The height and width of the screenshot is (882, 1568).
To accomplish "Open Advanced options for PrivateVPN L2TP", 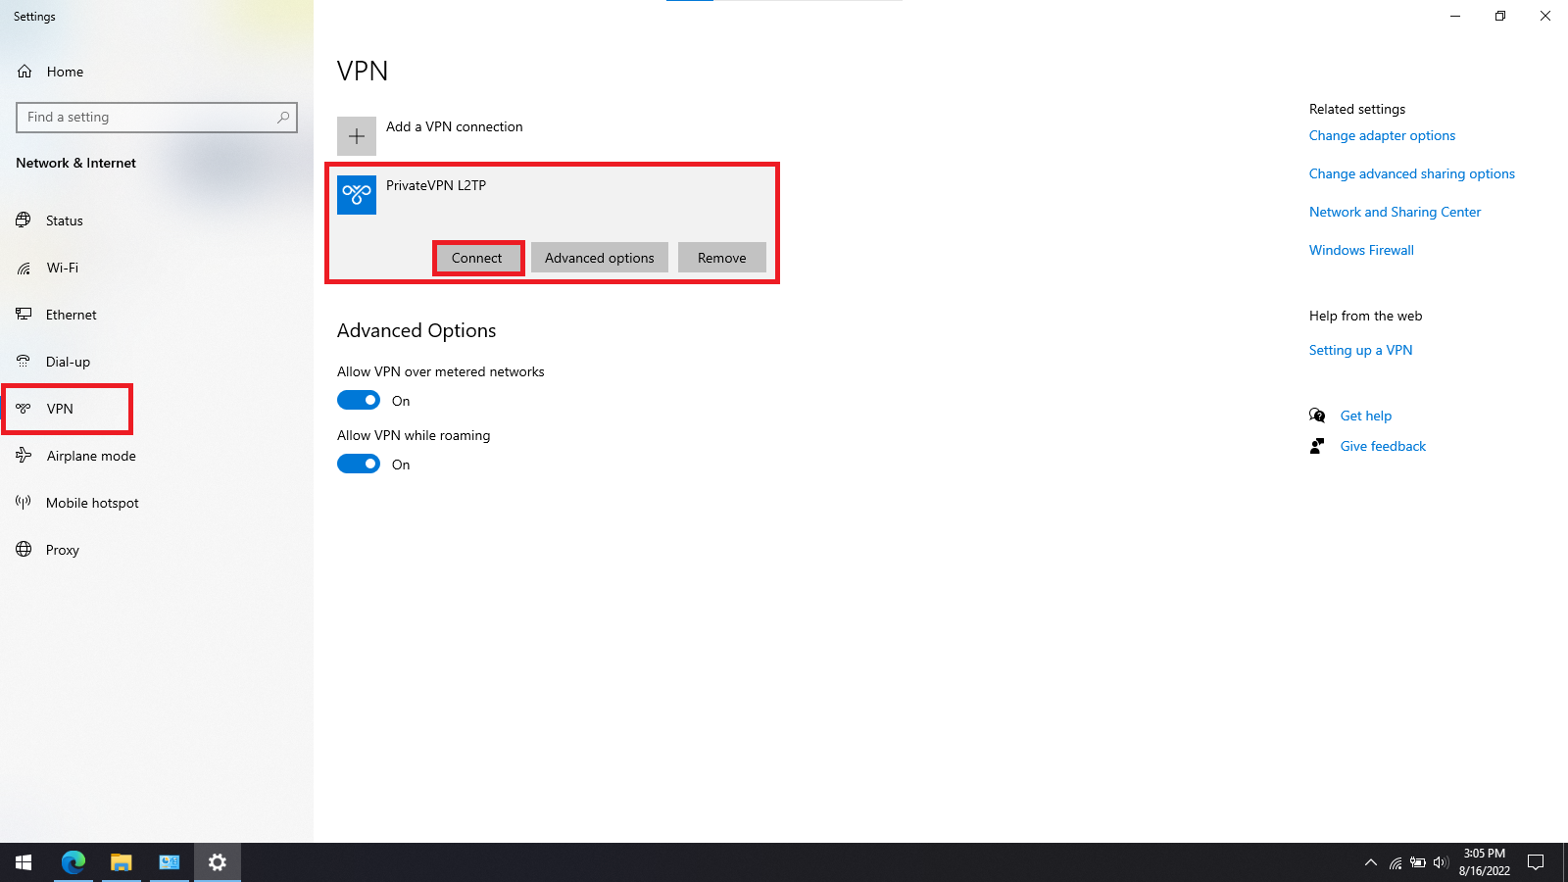I will tap(599, 258).
